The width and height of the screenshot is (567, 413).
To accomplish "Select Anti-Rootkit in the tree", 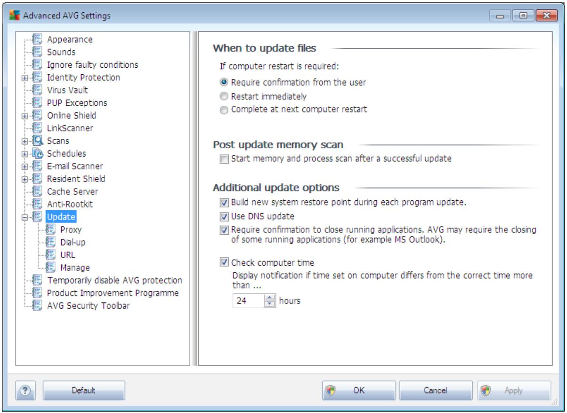I will 69,204.
